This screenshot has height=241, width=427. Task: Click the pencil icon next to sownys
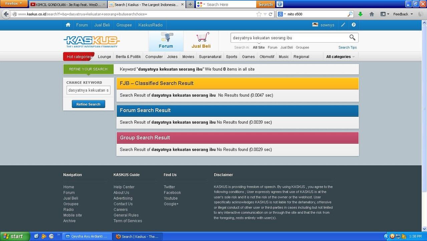pyautogui.click(x=343, y=25)
